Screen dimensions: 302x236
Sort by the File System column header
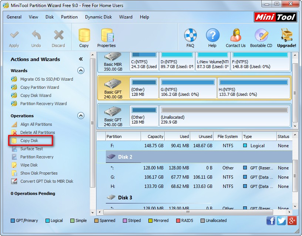(228, 136)
